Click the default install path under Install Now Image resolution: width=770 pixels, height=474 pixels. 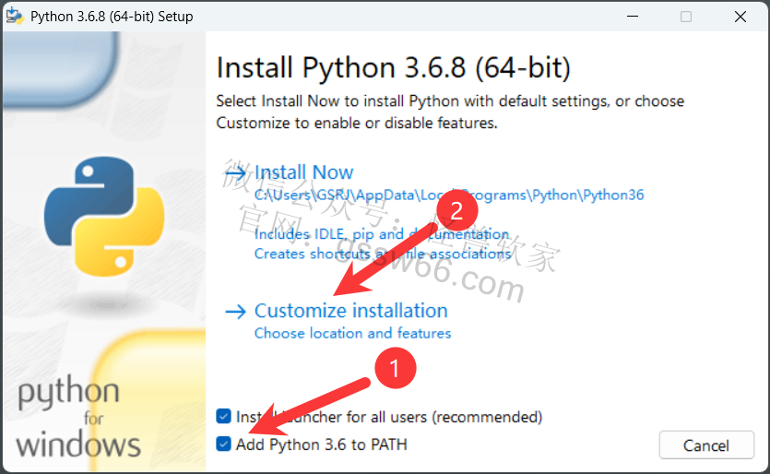(x=449, y=195)
